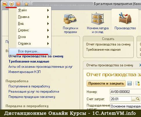
Task: Select Отчеты производства за смену tab
Action: pos(110,65)
